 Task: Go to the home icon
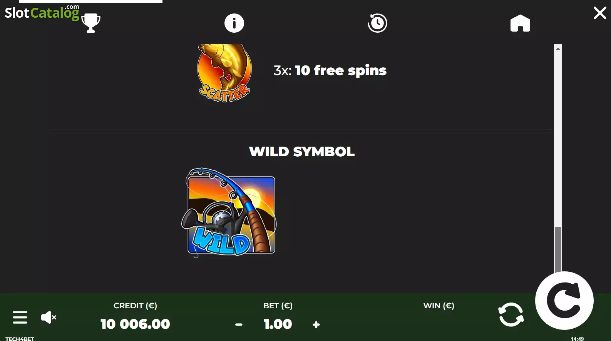(x=520, y=23)
